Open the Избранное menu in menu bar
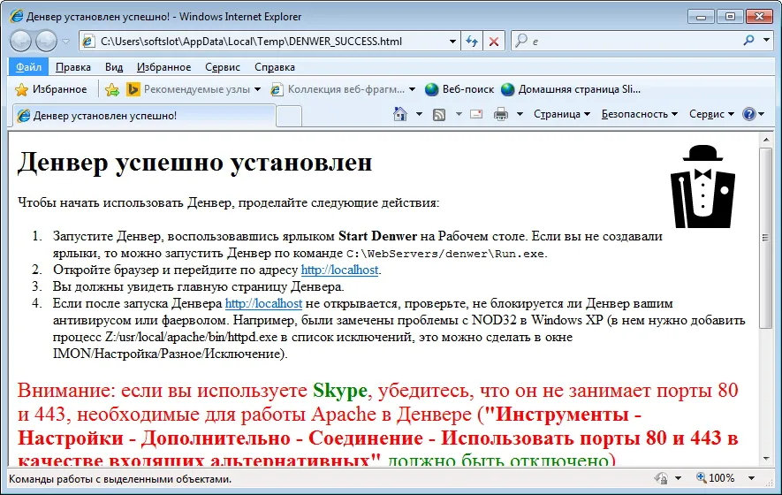This screenshot has height=495, width=782. click(163, 67)
